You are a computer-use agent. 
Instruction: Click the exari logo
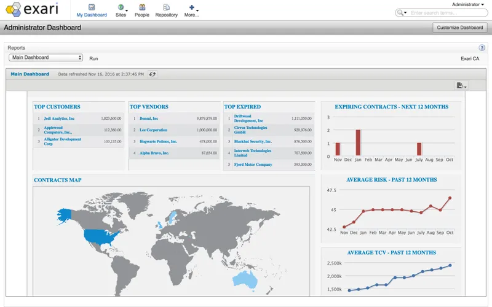tap(32, 9)
